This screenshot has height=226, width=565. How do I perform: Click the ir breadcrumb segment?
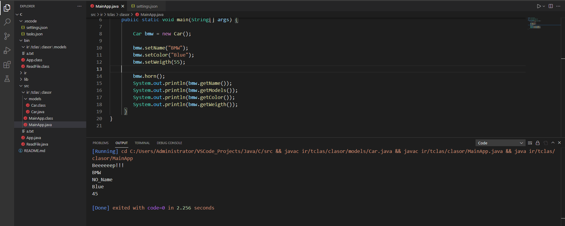[102, 14]
